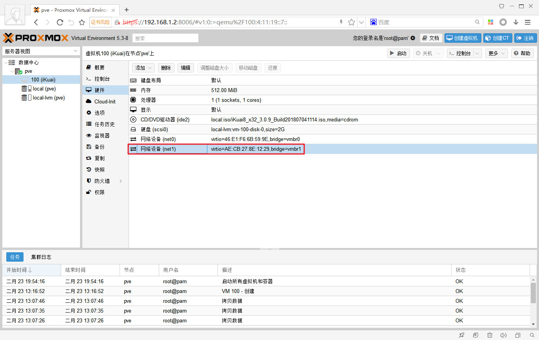Switch to the 集群日志 tab

pyautogui.click(x=41, y=257)
